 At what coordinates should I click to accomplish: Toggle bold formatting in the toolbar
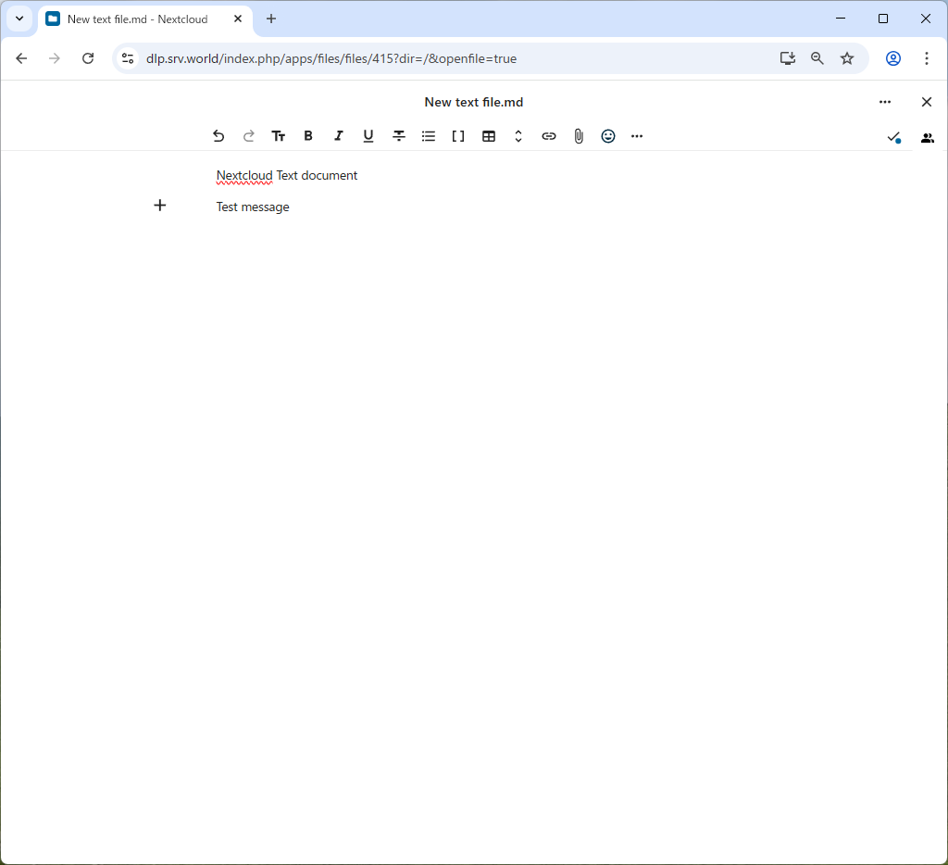308,136
